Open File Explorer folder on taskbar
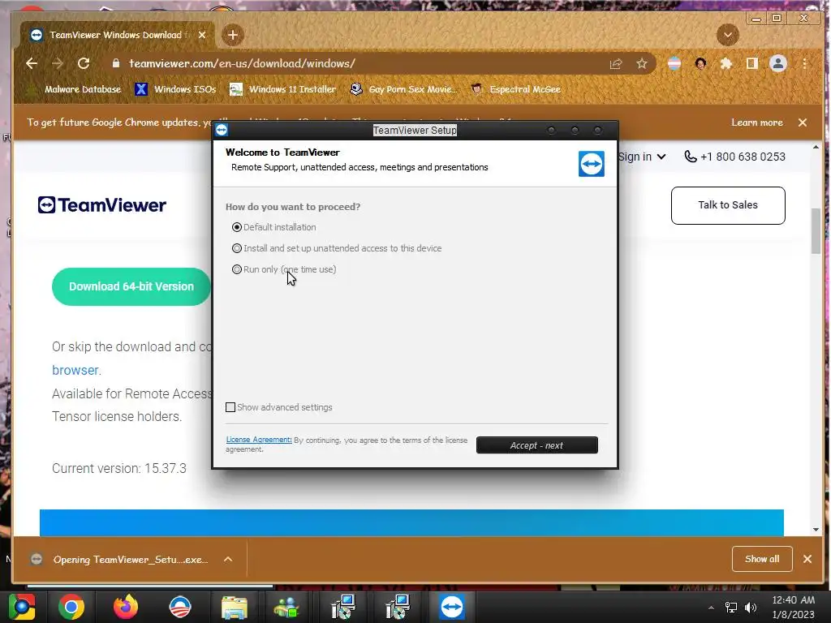The height and width of the screenshot is (623, 831). tap(235, 607)
